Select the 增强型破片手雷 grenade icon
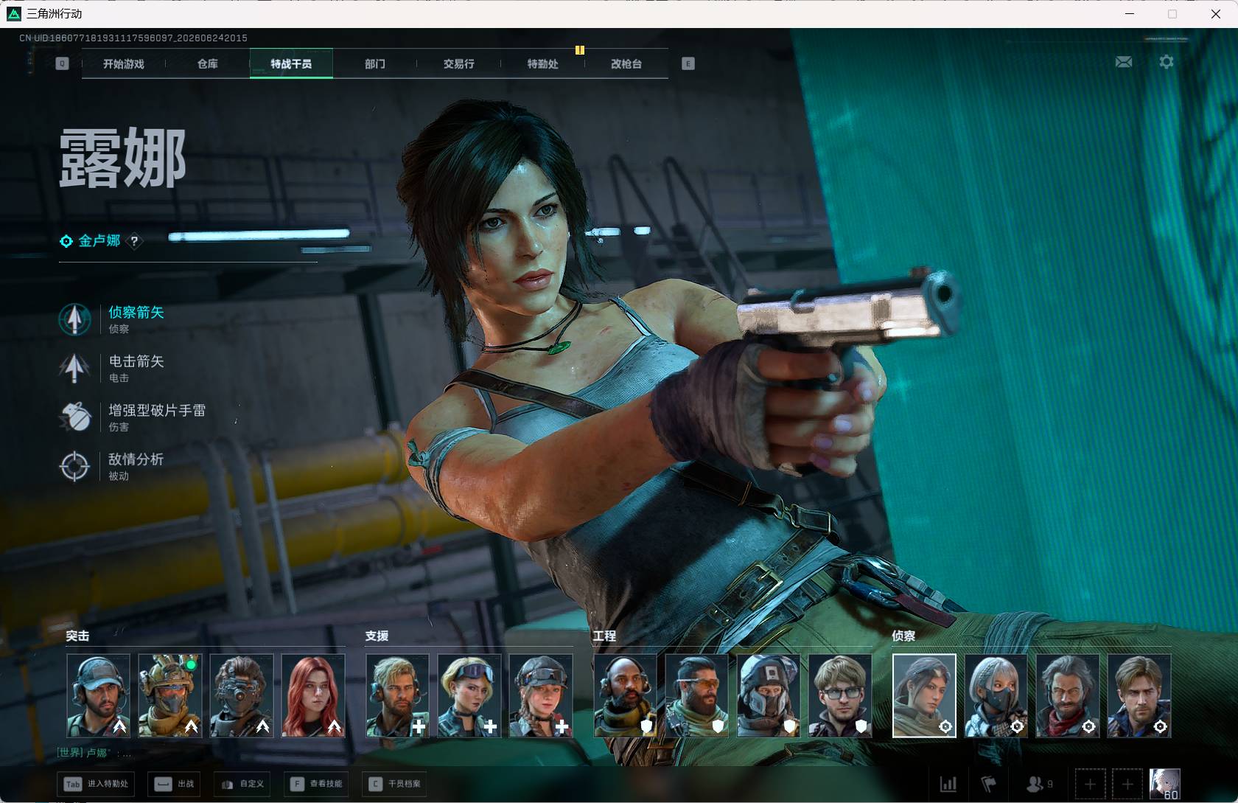 tap(74, 417)
